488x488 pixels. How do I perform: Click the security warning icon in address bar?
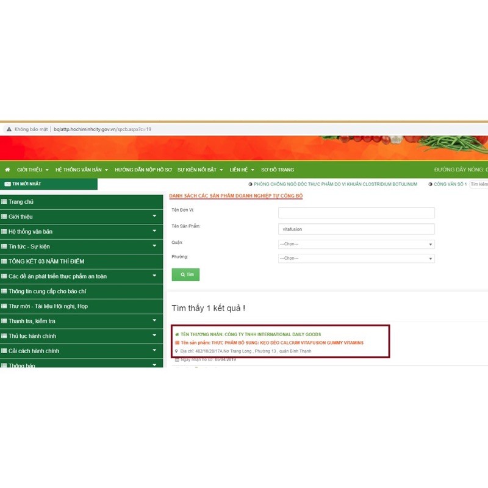[9, 129]
